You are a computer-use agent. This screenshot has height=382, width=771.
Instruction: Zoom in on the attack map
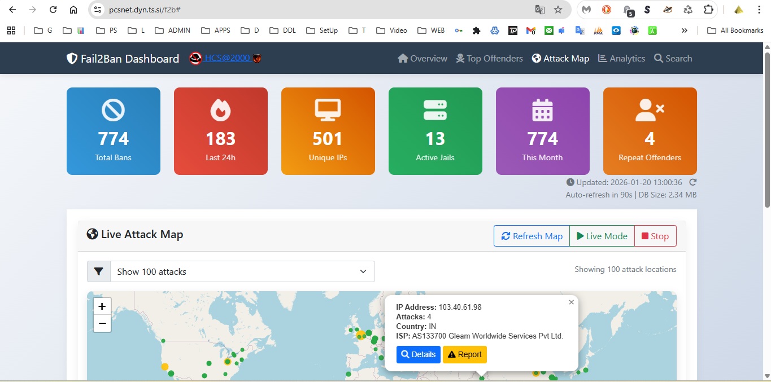click(x=102, y=306)
